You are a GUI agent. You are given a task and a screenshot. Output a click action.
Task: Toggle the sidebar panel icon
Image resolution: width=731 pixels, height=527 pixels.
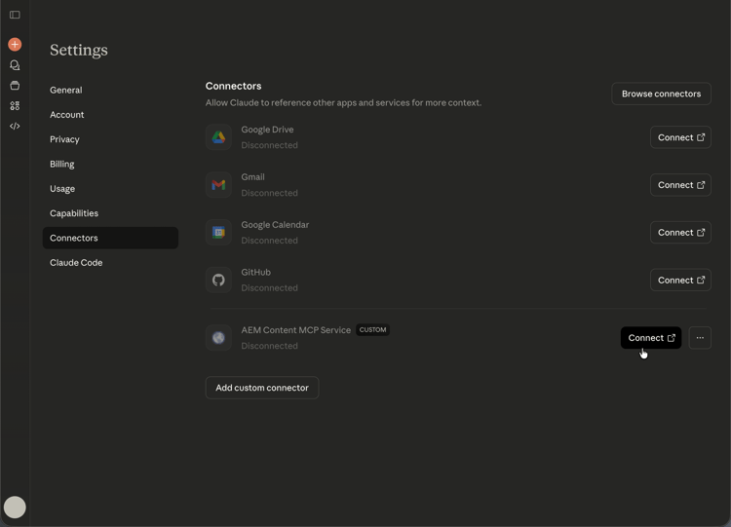tap(15, 15)
